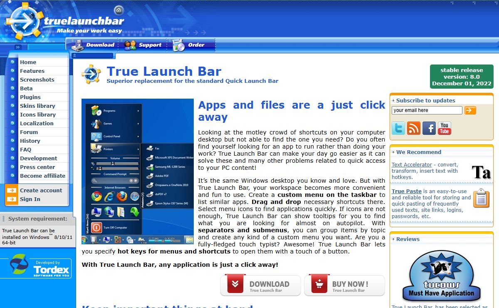Open the RSS feed icon
499x308 pixels.
(x=414, y=128)
